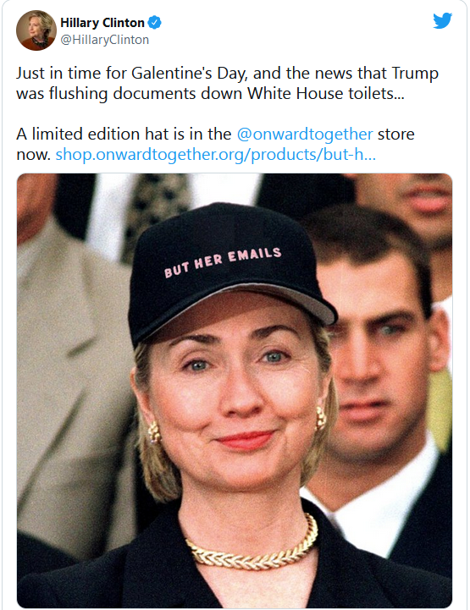This screenshot has height=610, width=470.
Task: Click the blue verified checkmark badge
Action: pyautogui.click(x=155, y=23)
